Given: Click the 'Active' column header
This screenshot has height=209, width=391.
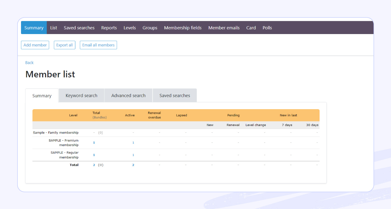Looking at the screenshot, I should click(x=130, y=115).
